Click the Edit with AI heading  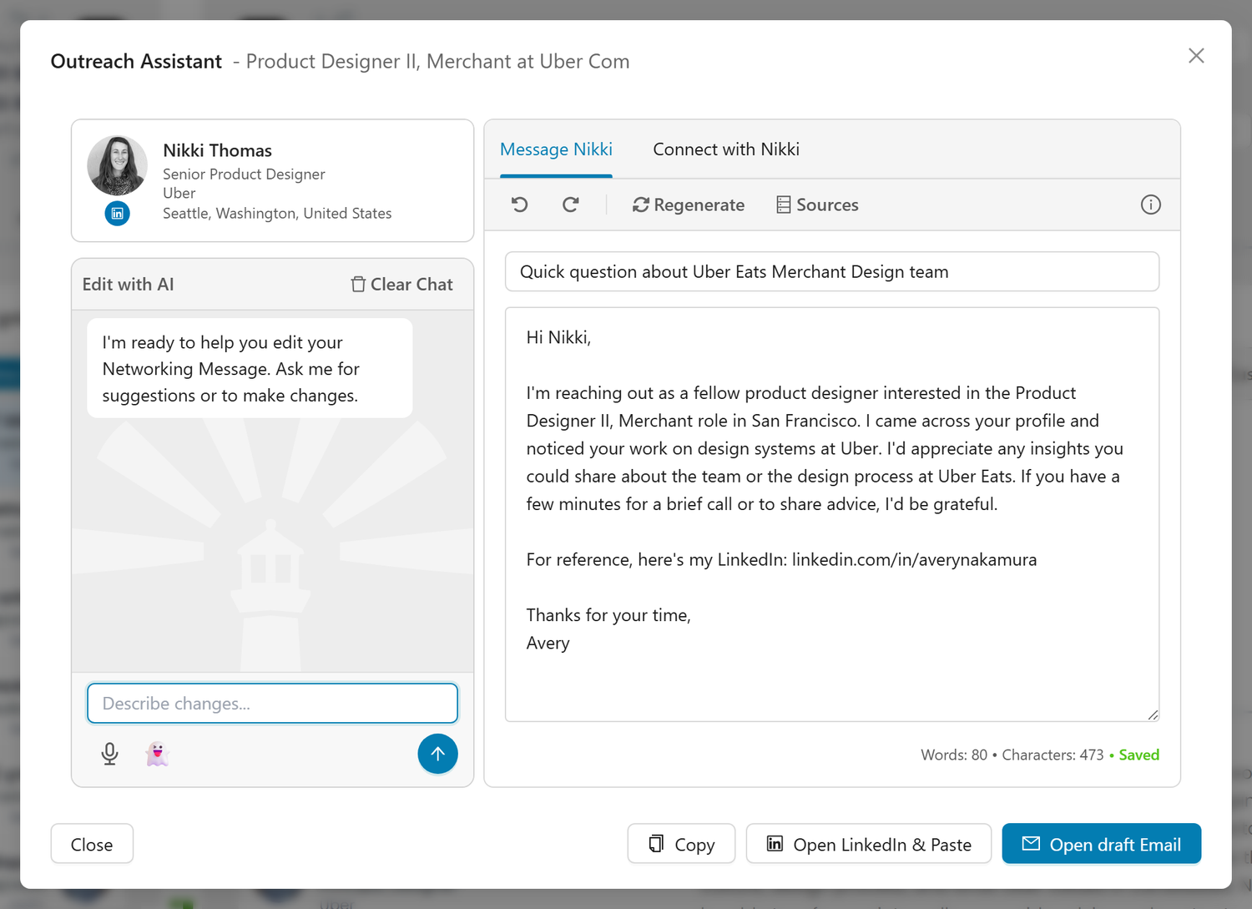pos(129,285)
